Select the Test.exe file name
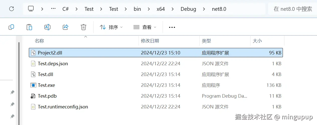 click(46, 85)
